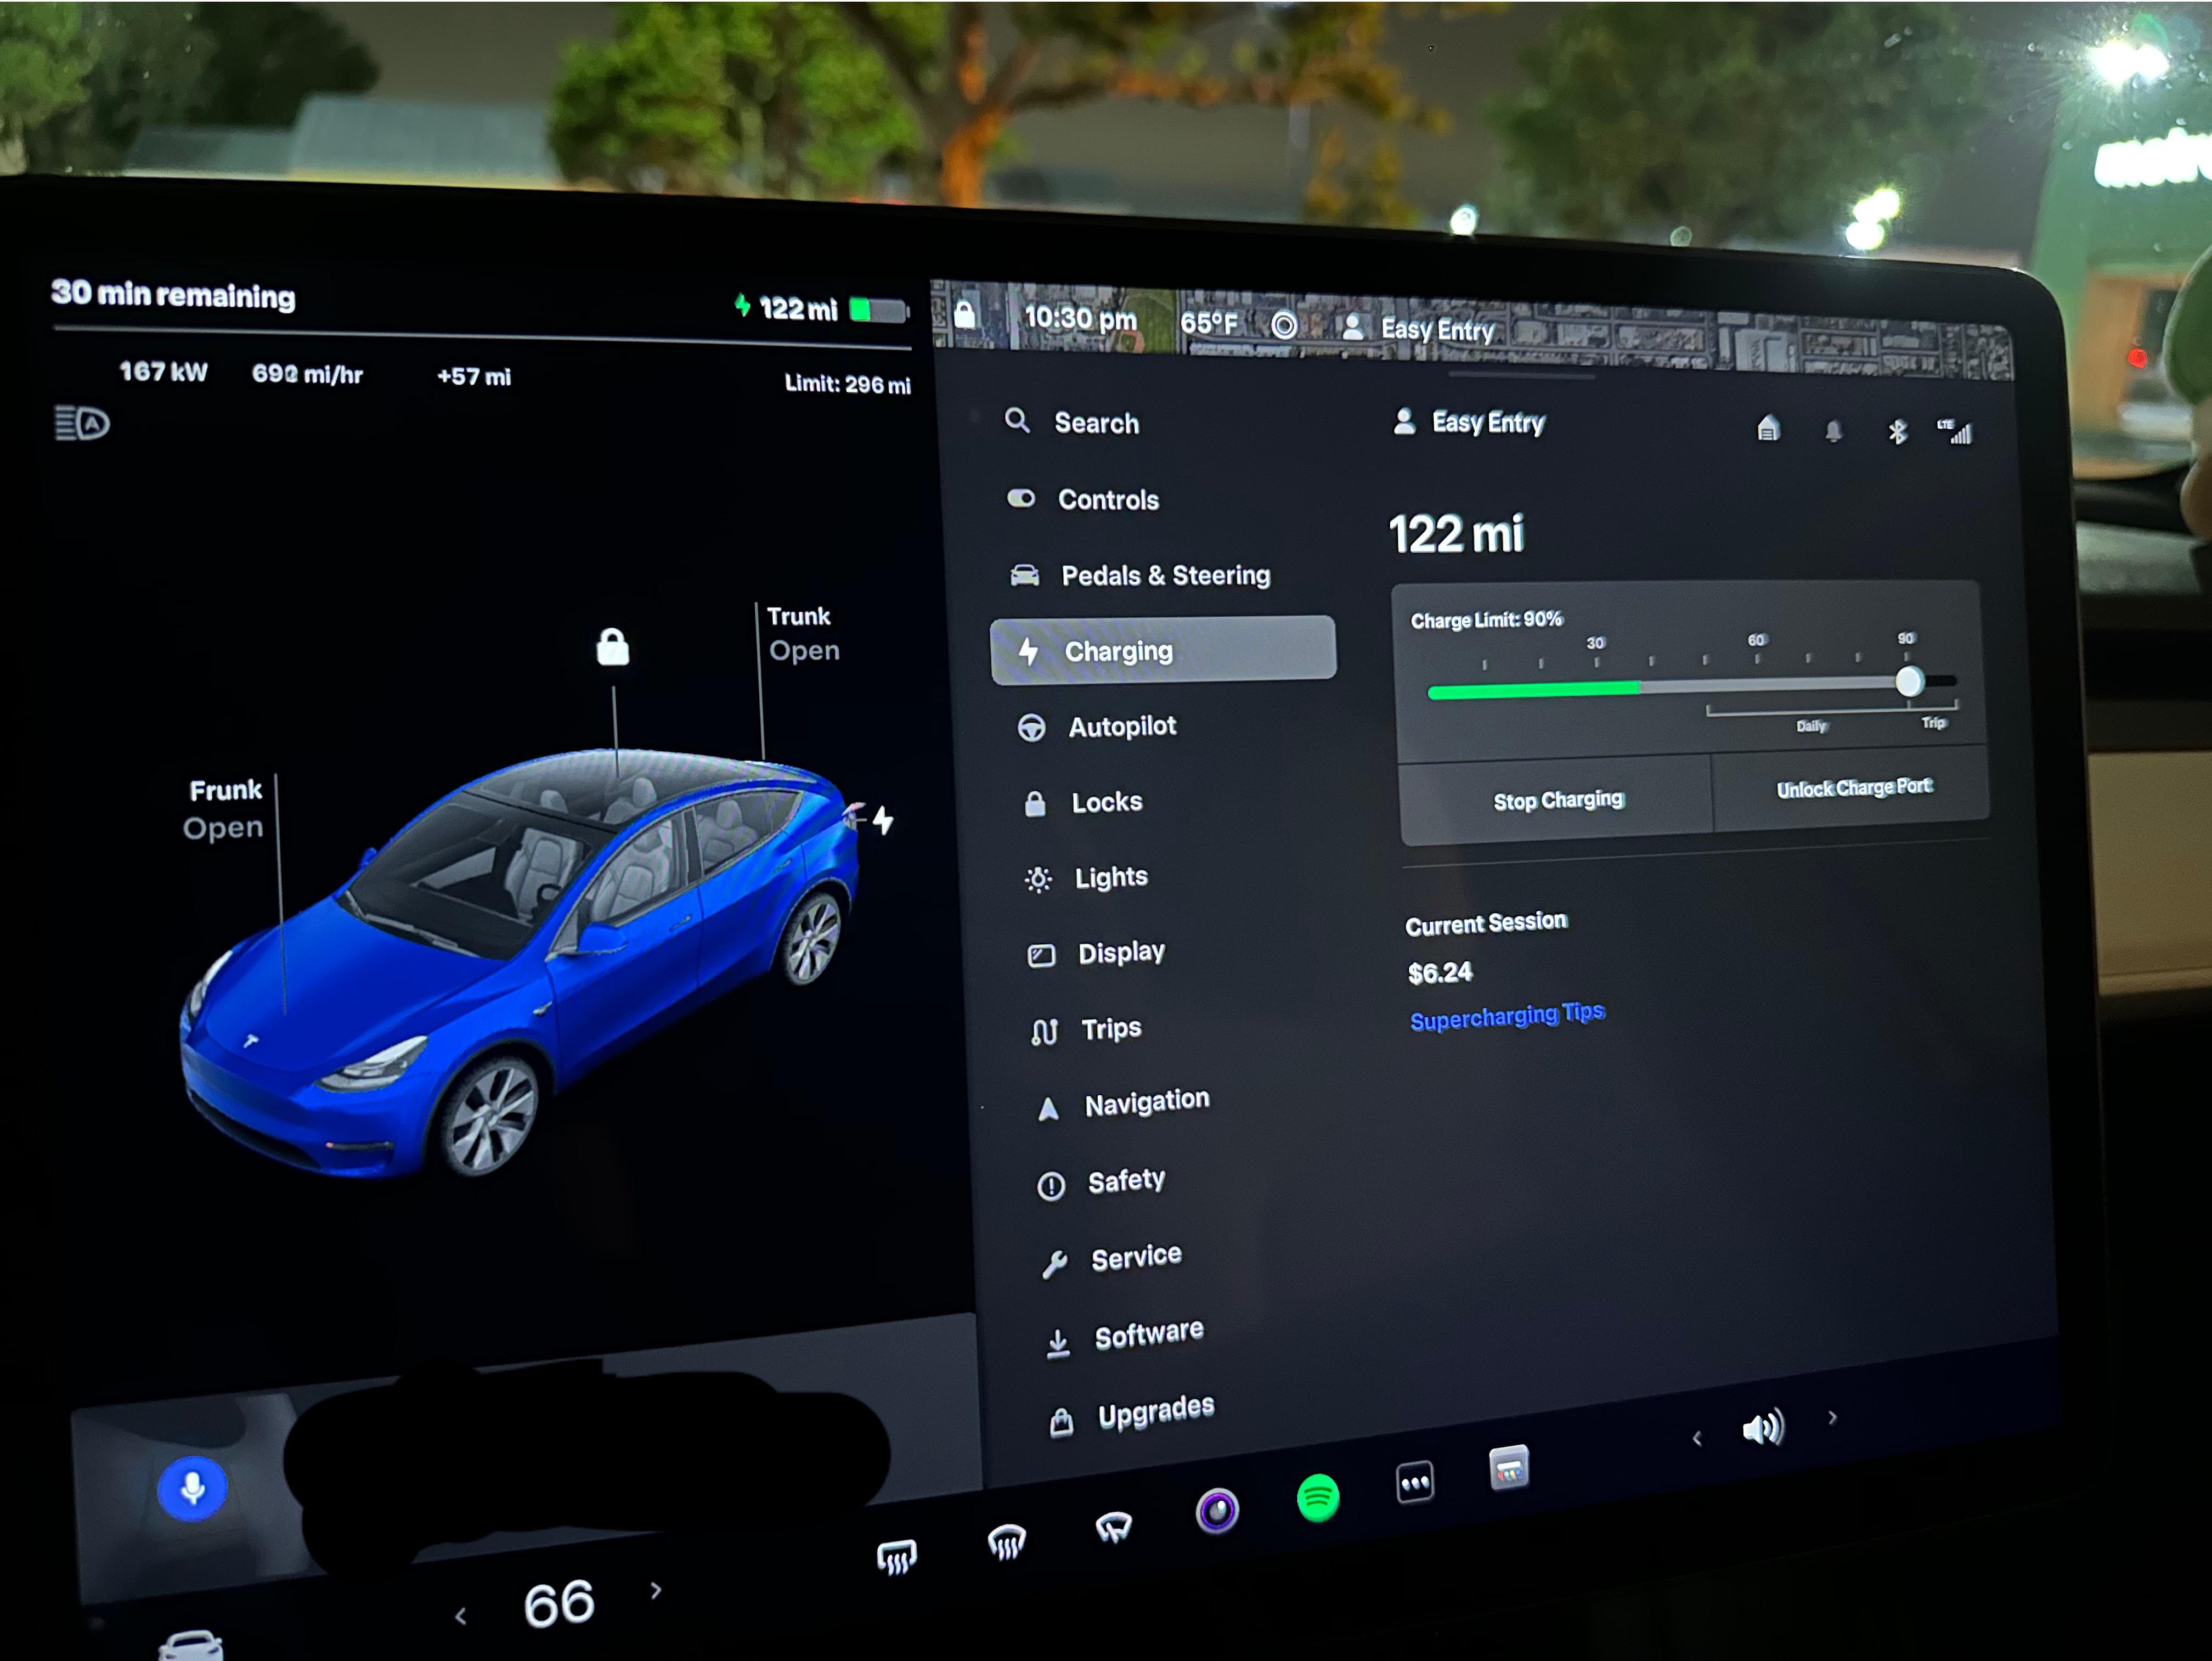Tap the 30 mark on charge slider
2212x1661 pixels.
(1595, 643)
